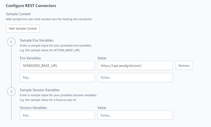211x127 pixels.
Task: Focus the SENDGRID_BASE_URL key field
Action: [x=57, y=66]
